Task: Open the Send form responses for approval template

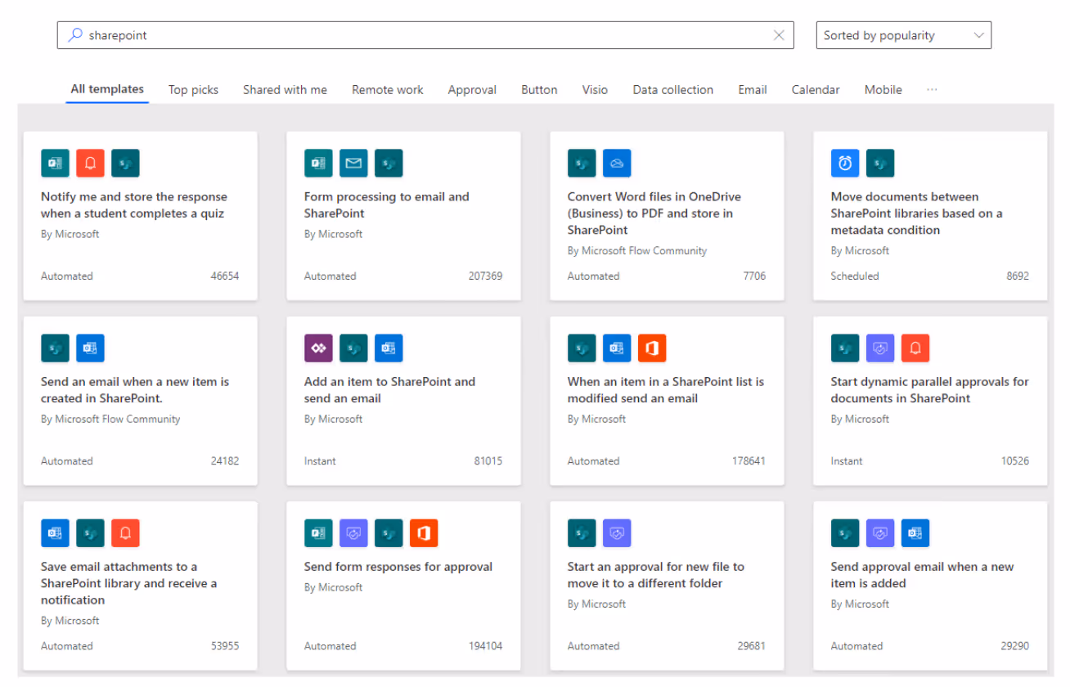Action: [403, 586]
